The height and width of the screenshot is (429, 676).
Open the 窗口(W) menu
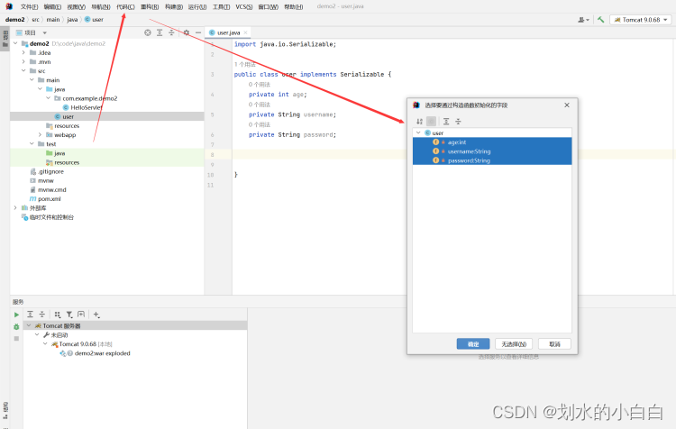click(268, 7)
